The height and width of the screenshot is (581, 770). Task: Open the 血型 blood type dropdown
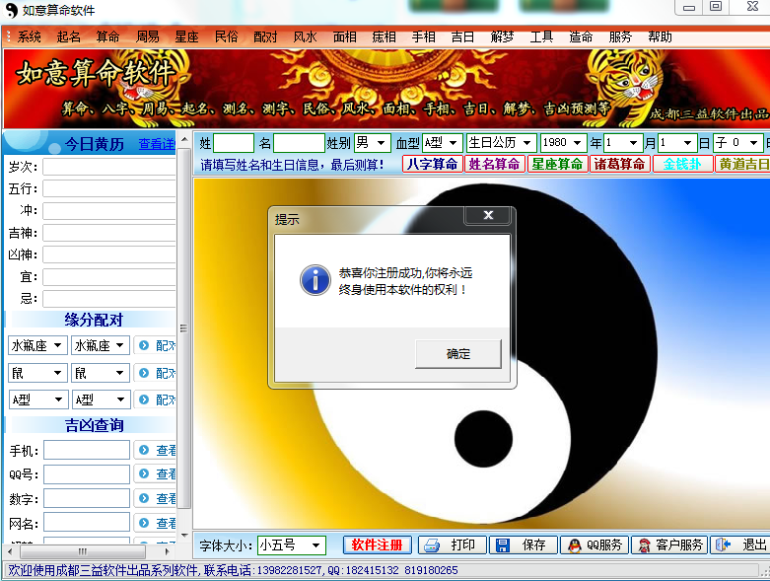(x=453, y=143)
